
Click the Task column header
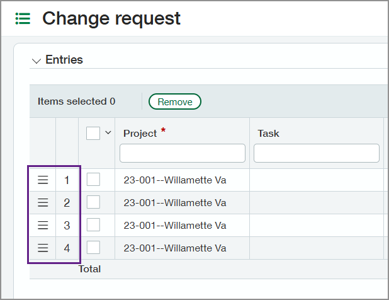pyautogui.click(x=269, y=134)
